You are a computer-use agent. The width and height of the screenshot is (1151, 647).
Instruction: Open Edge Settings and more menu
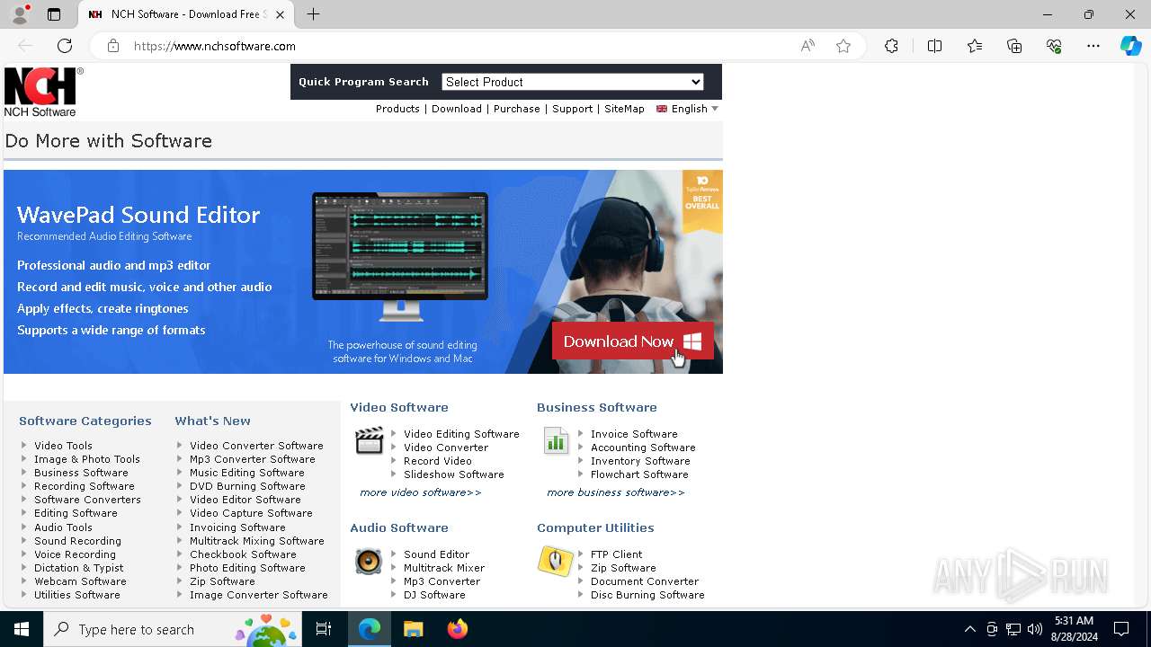[1093, 46]
